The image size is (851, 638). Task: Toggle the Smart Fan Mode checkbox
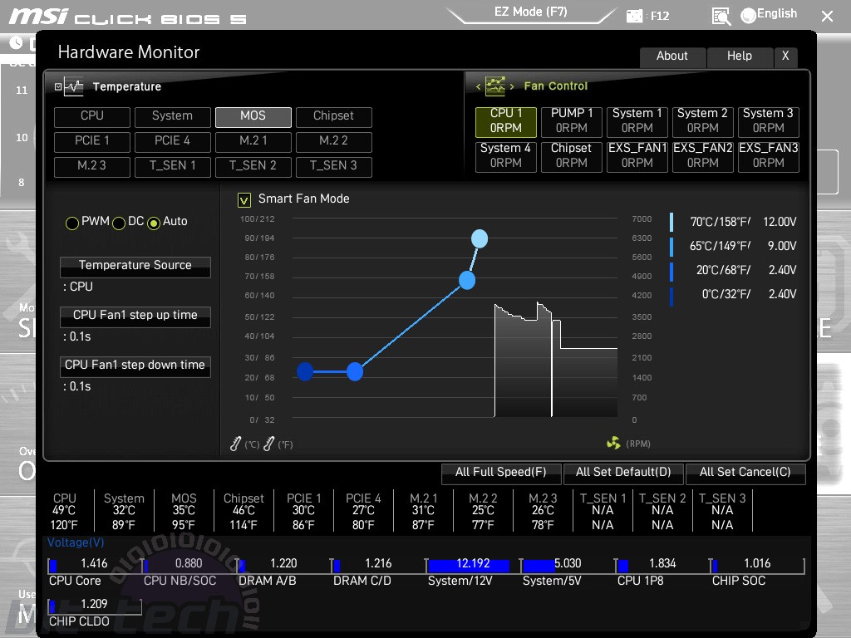[x=244, y=200]
